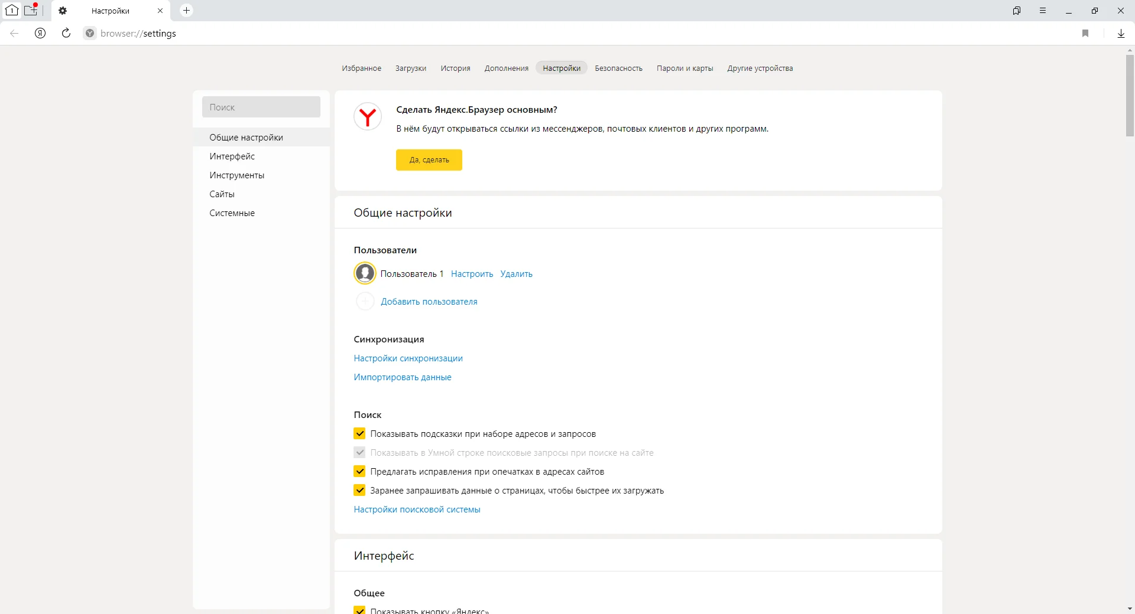Click the gear icon on the Настройки tab
The image size is (1135, 614).
[63, 11]
